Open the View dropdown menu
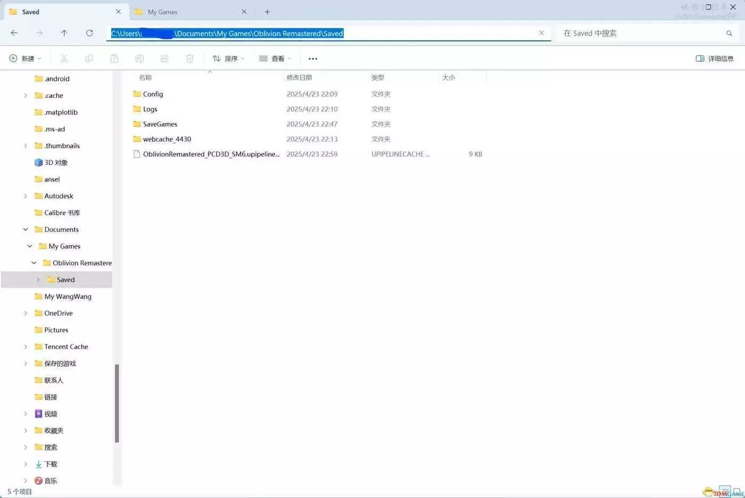 pos(275,59)
